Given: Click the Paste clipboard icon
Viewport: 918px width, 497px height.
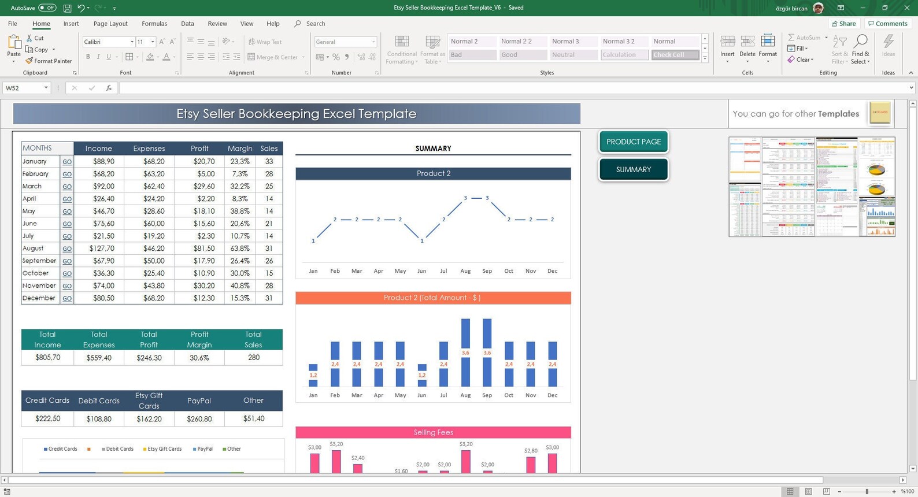Looking at the screenshot, I should tap(14, 42).
